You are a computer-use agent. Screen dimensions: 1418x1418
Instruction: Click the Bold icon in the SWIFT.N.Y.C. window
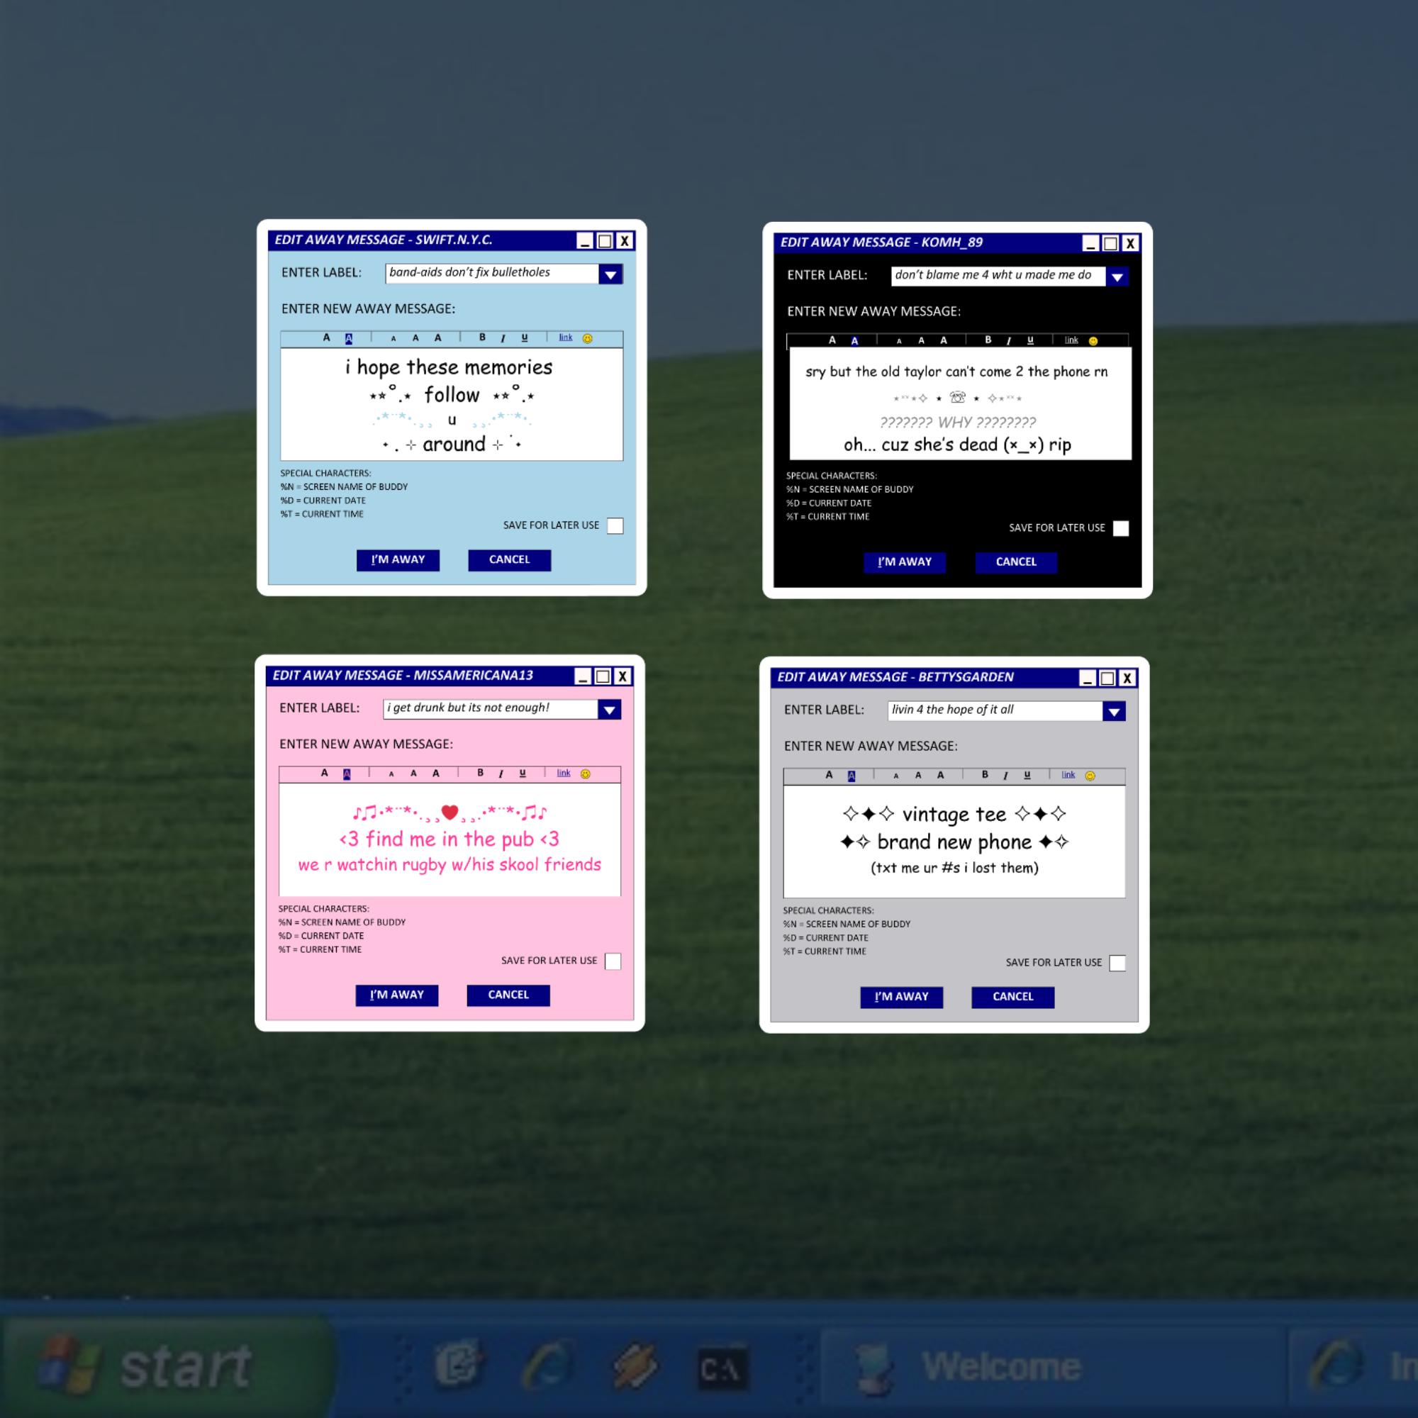coord(482,337)
